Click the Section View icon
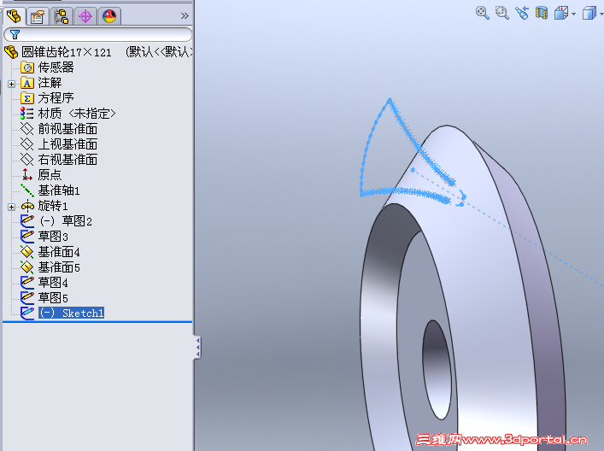This screenshot has height=451, width=604. [542, 13]
